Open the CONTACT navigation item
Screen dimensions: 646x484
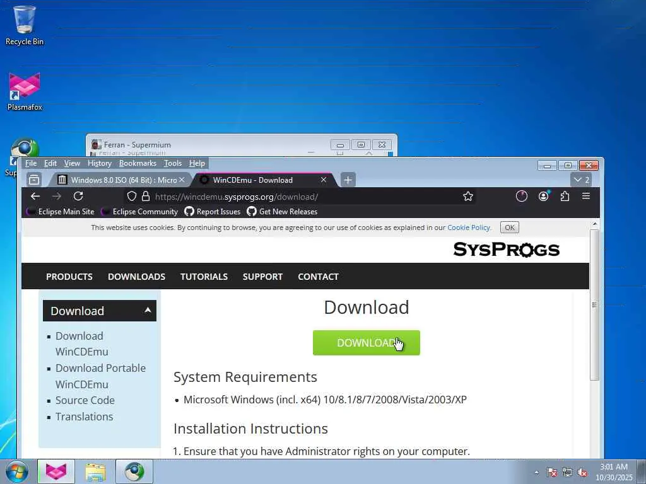pos(318,277)
